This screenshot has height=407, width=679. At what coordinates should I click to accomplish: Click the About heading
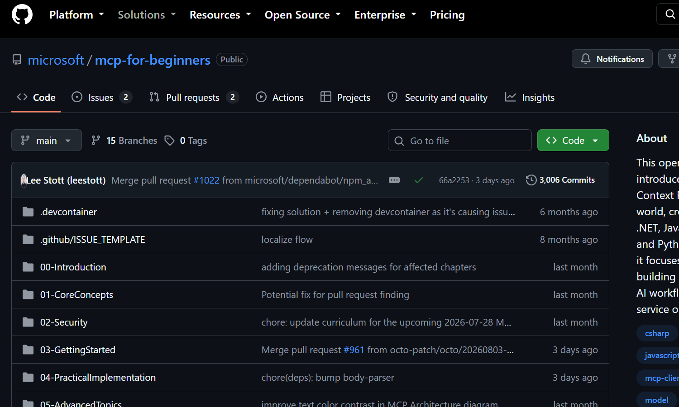click(x=651, y=138)
